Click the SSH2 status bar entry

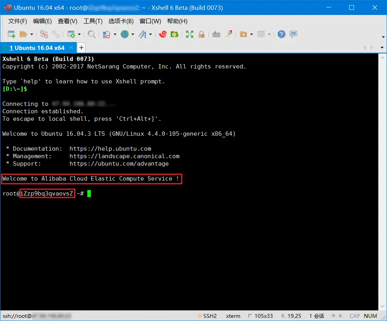point(208,316)
